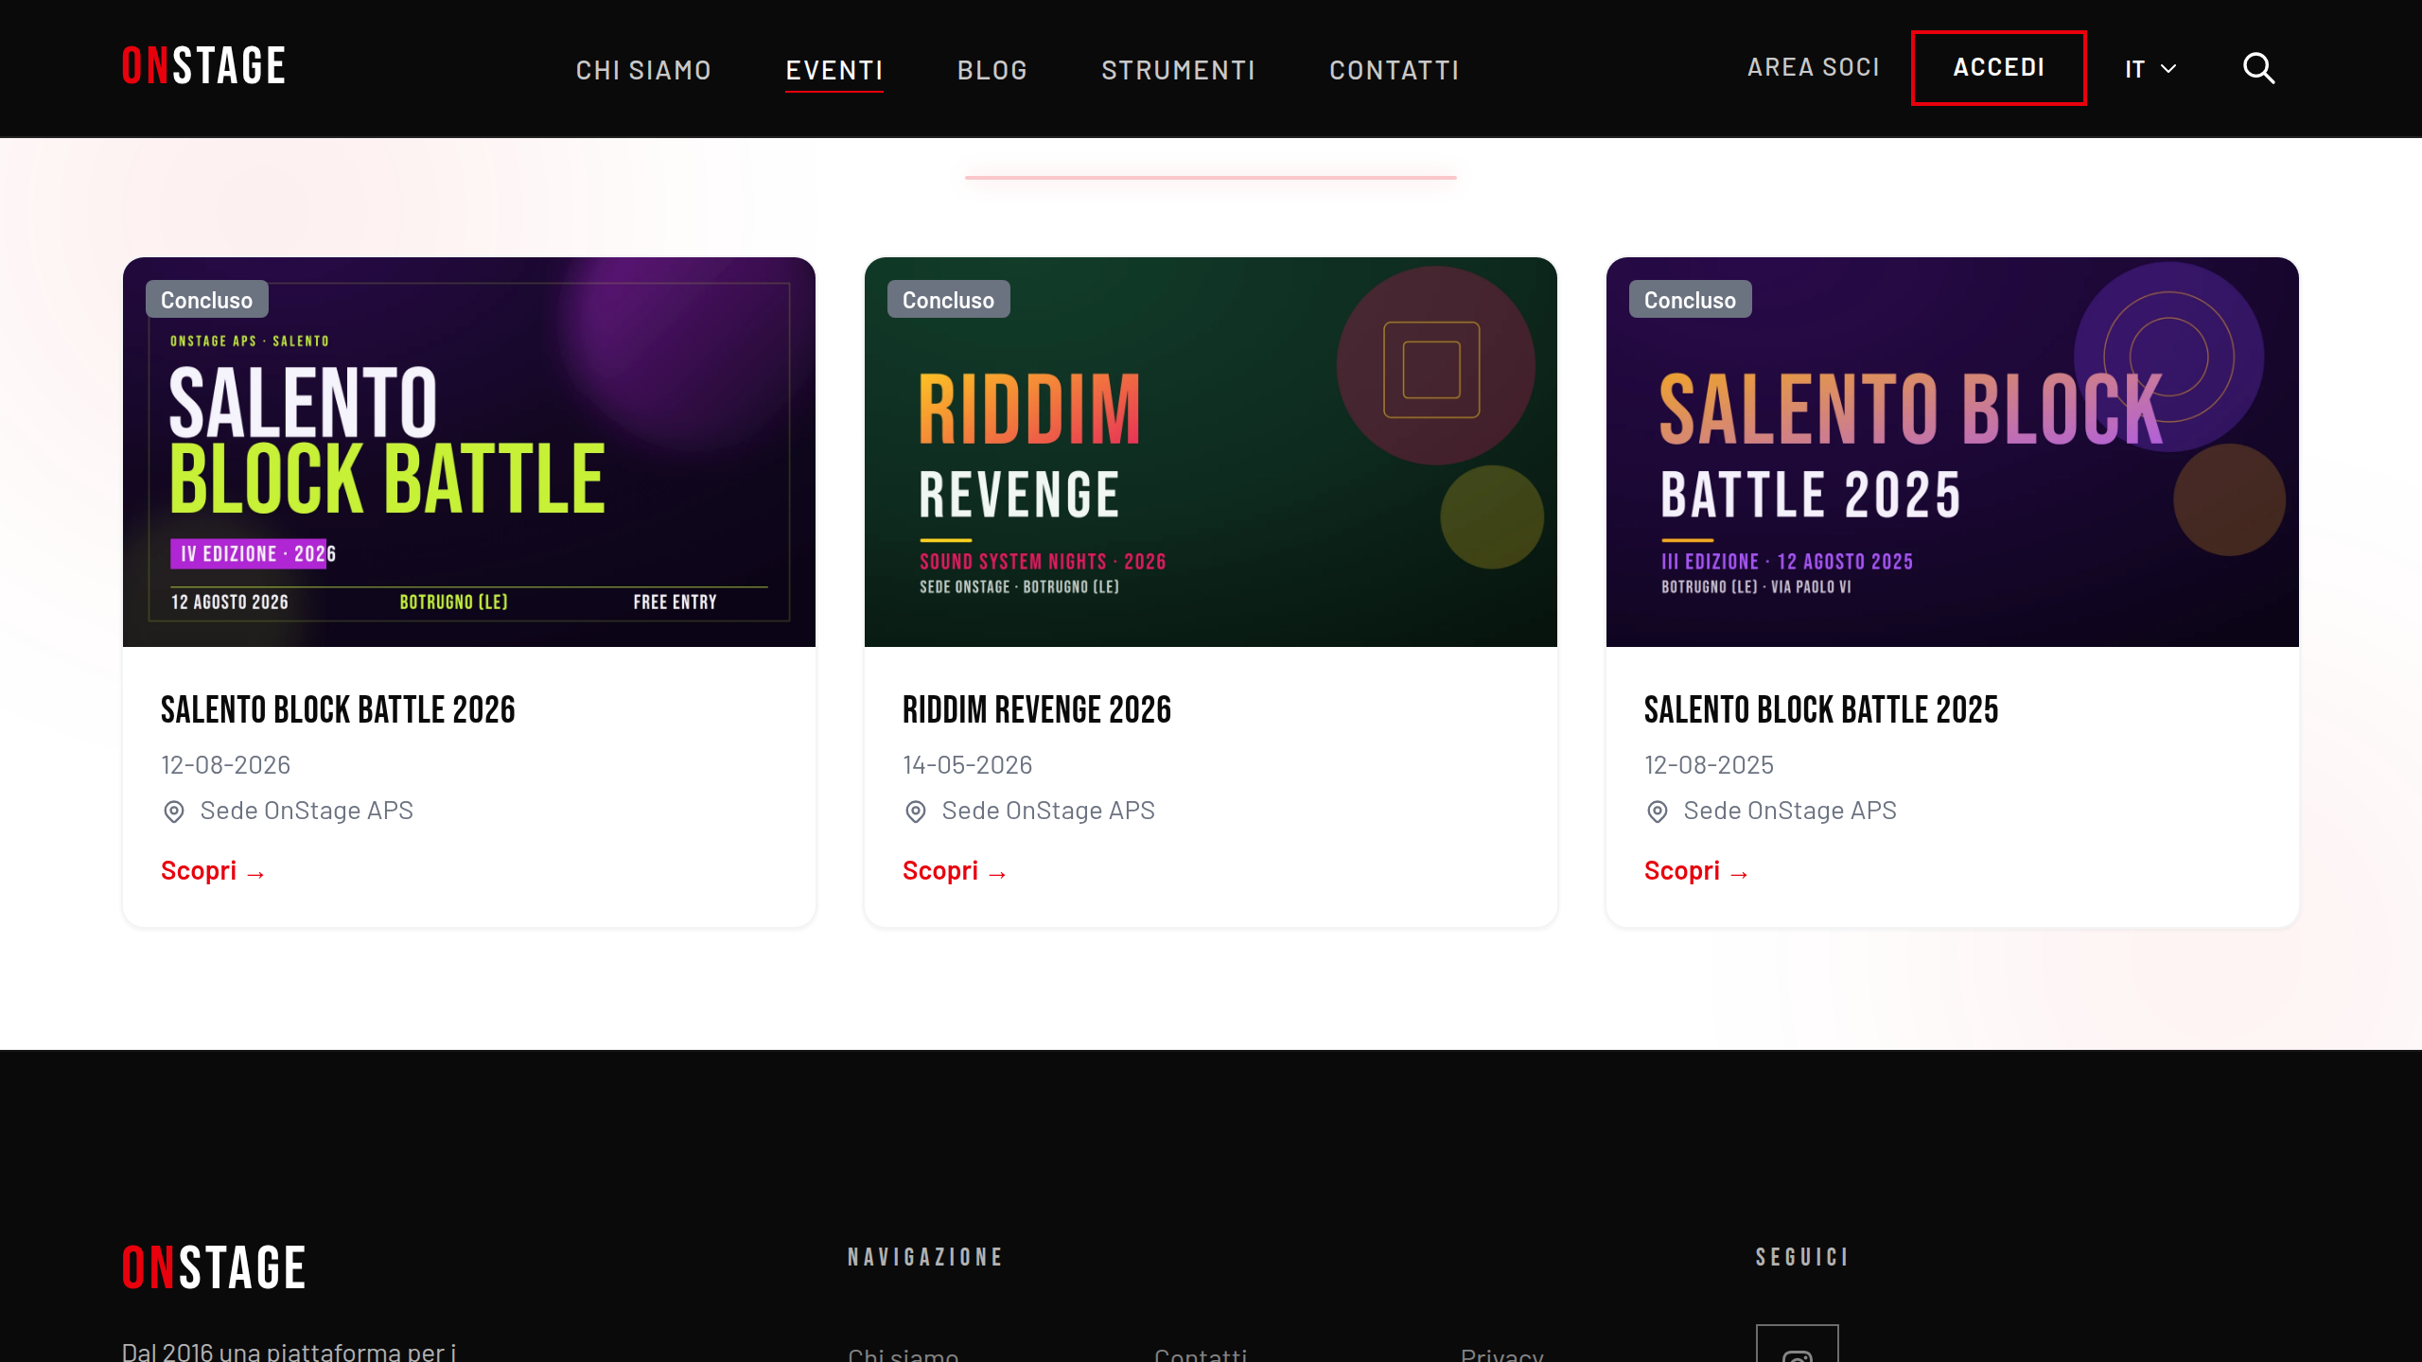Click location pin on Salento Block Battle 2026

coord(174,812)
